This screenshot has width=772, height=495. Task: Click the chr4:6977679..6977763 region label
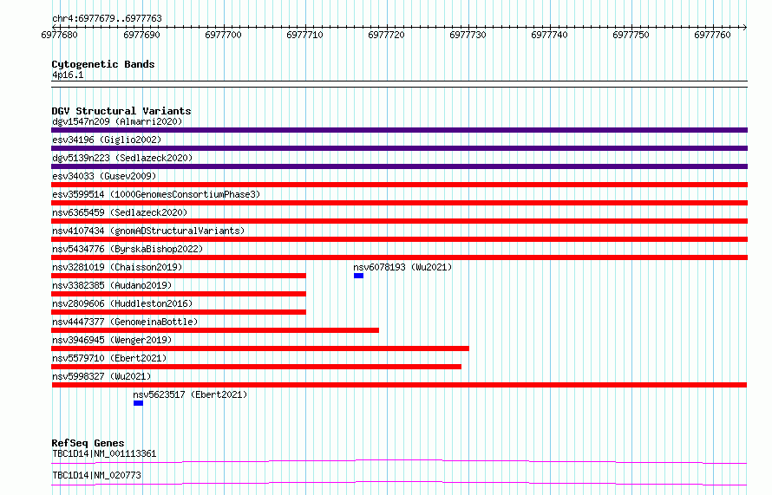[107, 19]
